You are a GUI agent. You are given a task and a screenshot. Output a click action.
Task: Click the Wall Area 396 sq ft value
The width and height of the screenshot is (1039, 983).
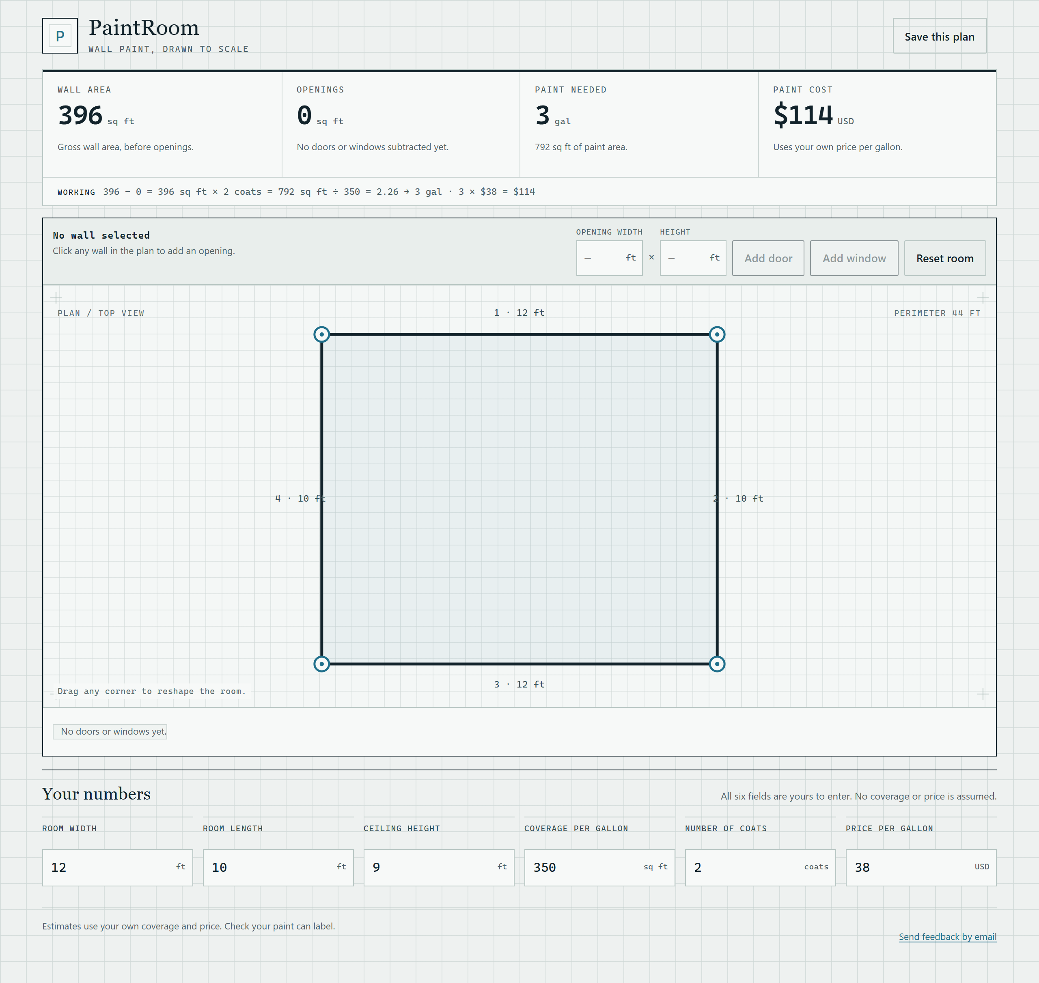(96, 116)
